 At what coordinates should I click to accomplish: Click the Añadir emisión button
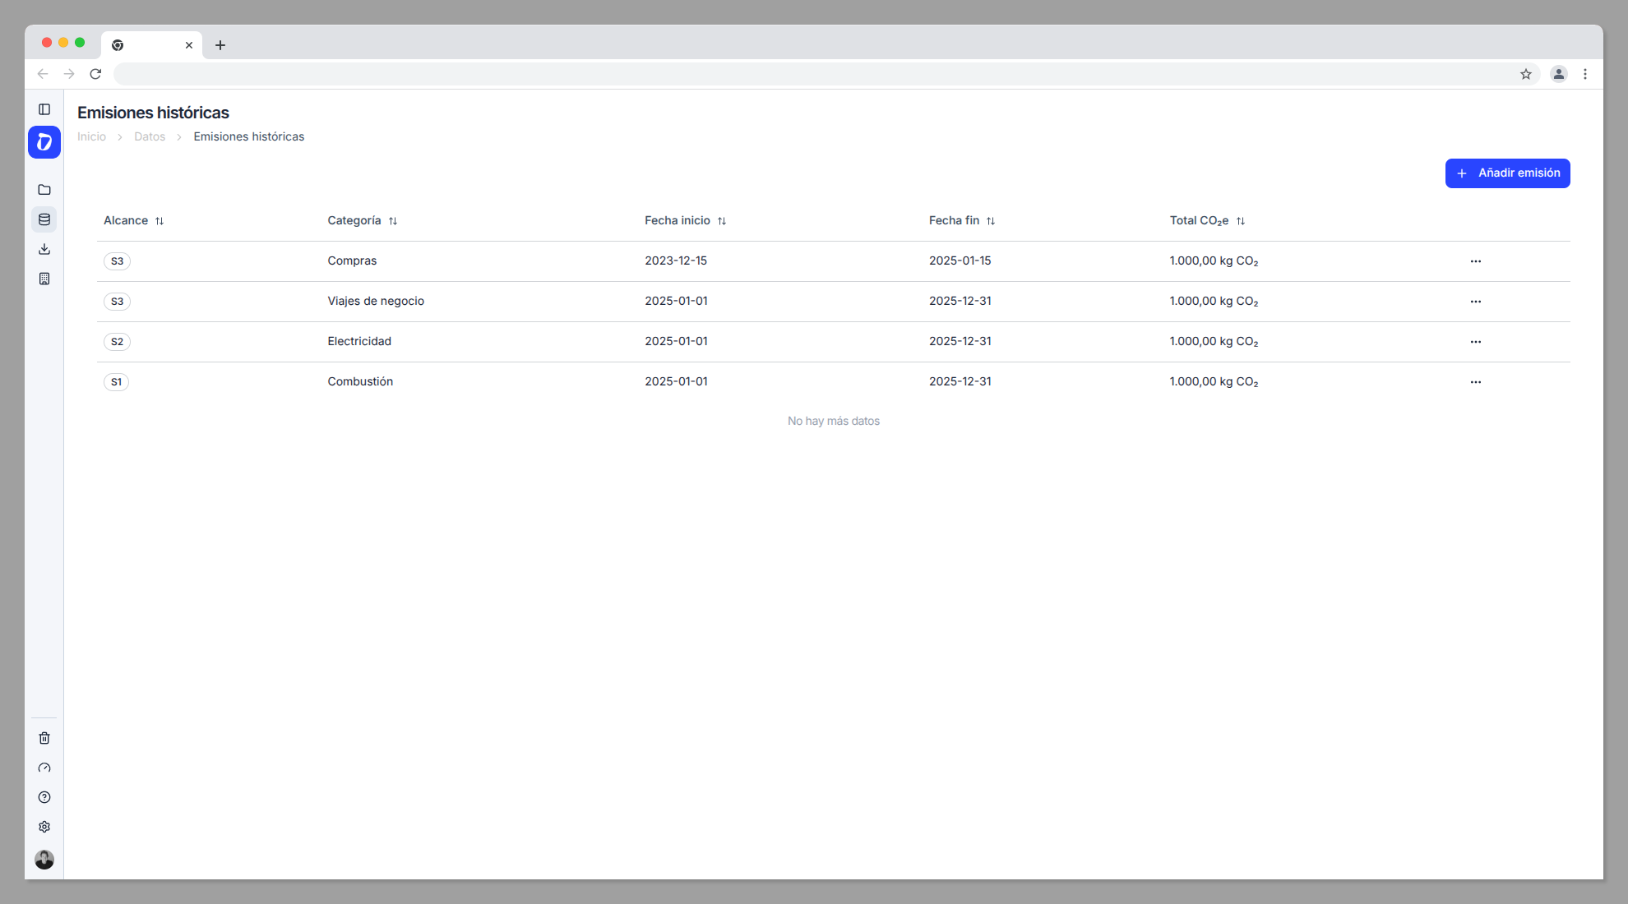pos(1507,173)
